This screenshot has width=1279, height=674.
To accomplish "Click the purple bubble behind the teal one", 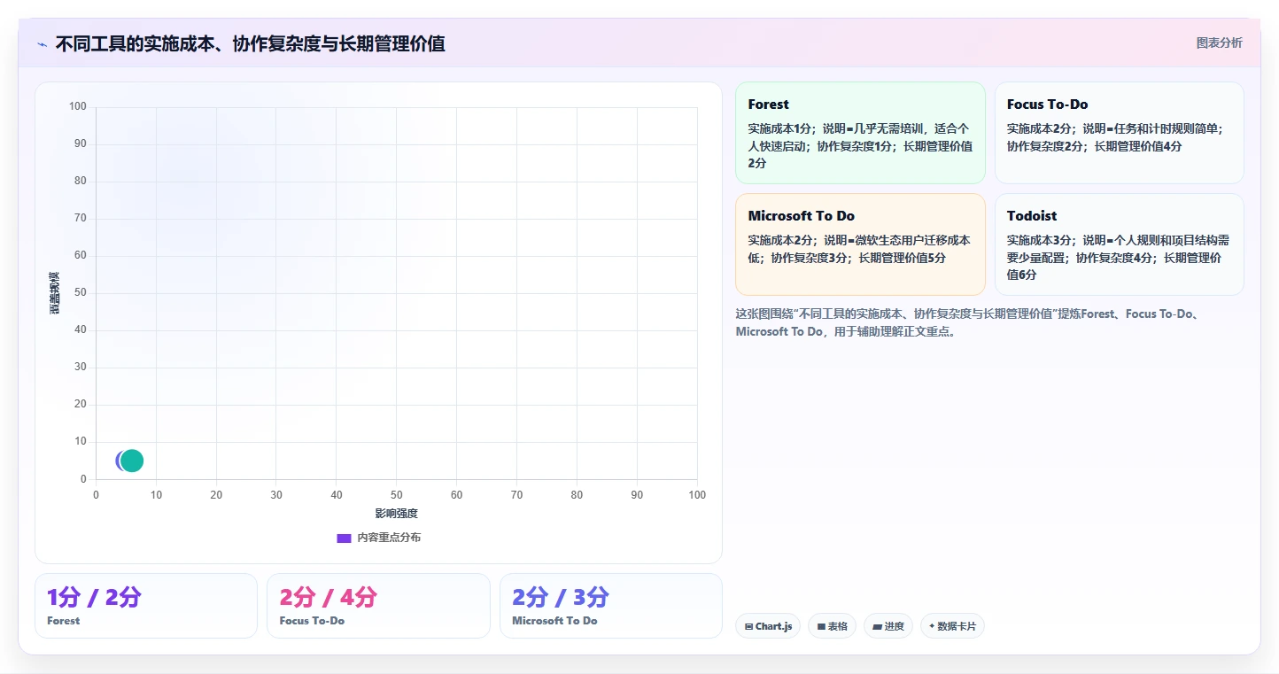I will click(119, 461).
